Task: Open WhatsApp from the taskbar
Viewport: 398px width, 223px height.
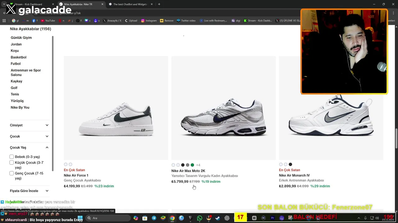Action: [200, 218]
